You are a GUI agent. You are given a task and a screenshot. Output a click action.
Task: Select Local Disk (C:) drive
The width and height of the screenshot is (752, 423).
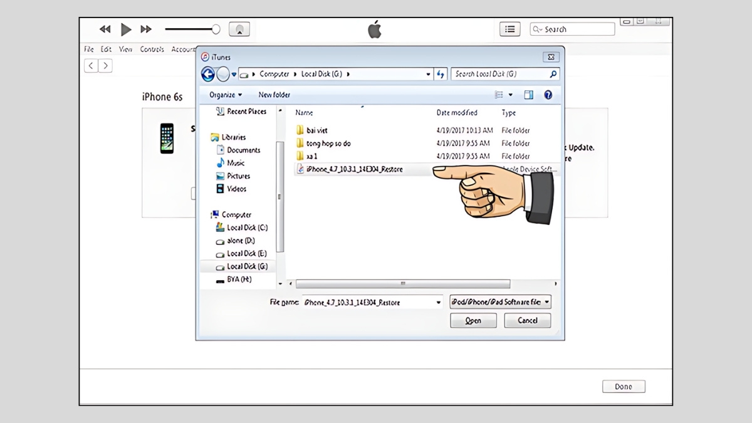[242, 227]
